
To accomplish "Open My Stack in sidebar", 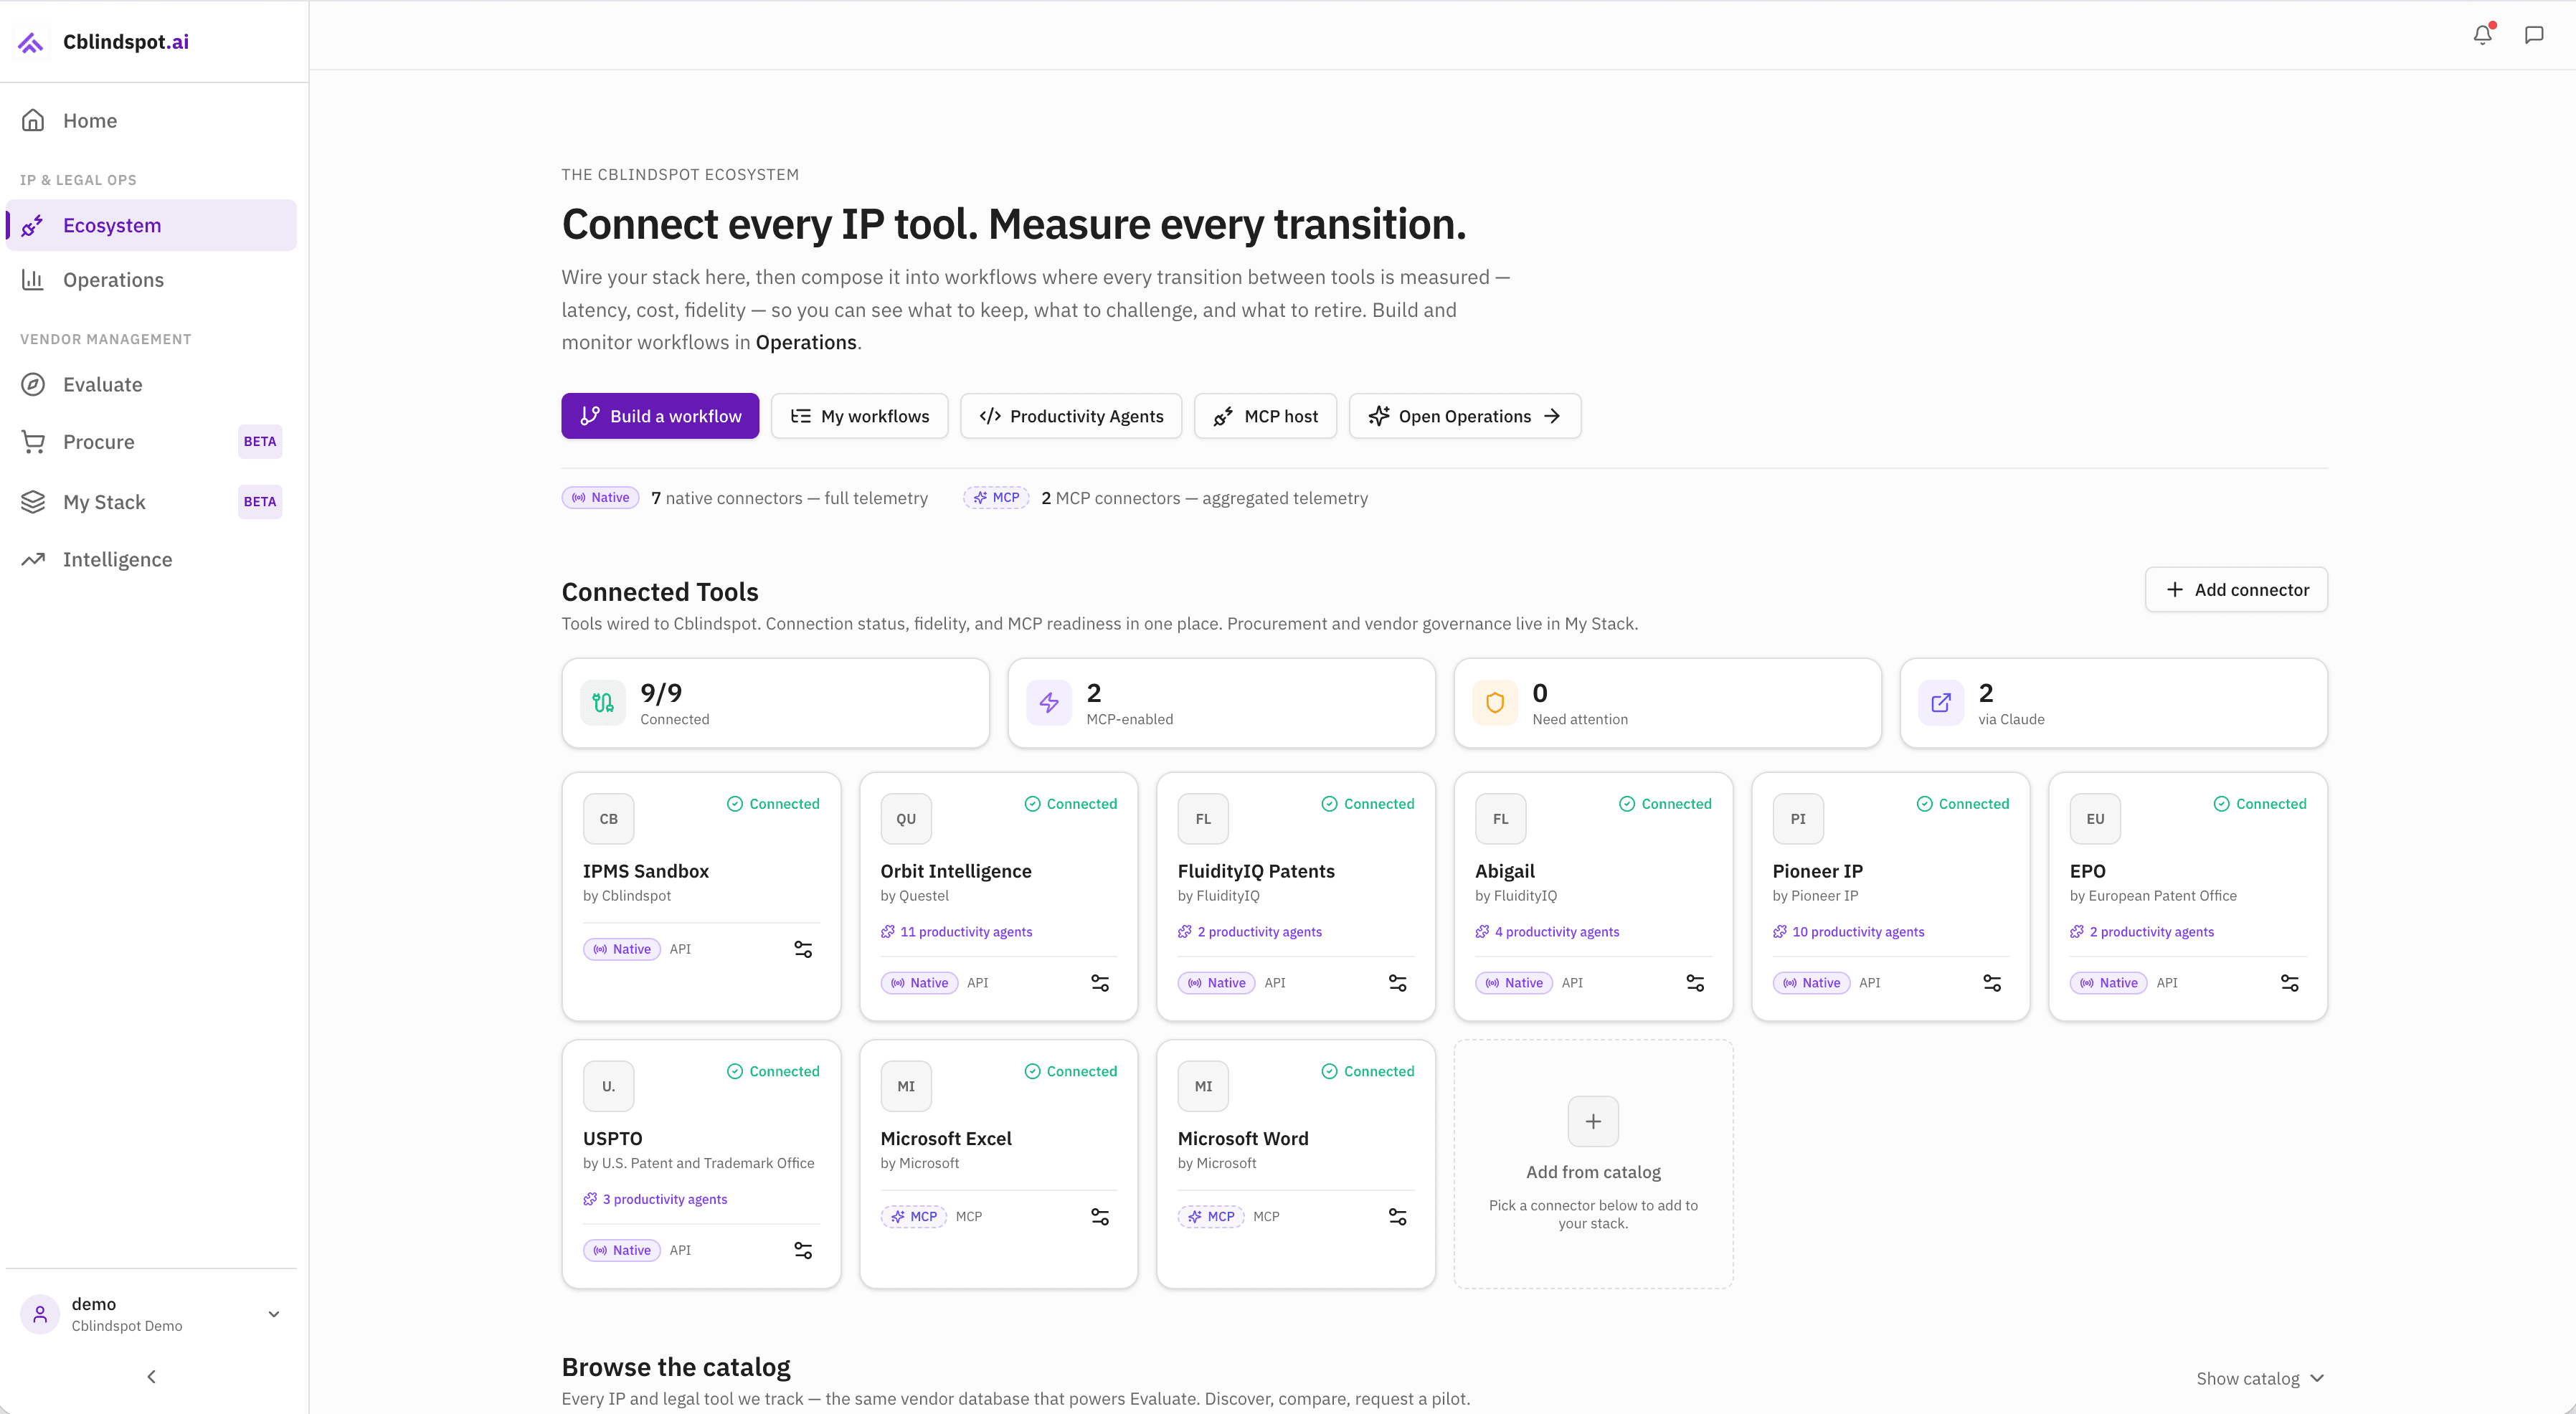I will tap(152, 502).
